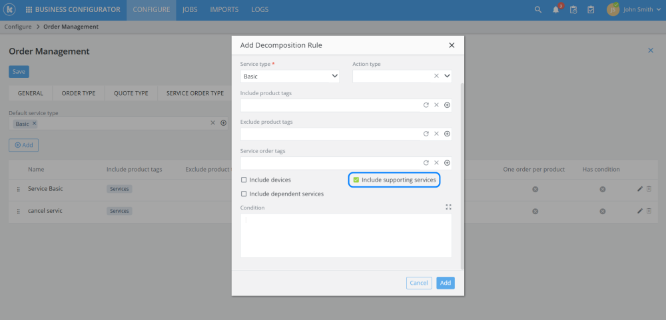Uncheck Include supporting services
The width and height of the screenshot is (666, 320).
pyautogui.click(x=356, y=180)
